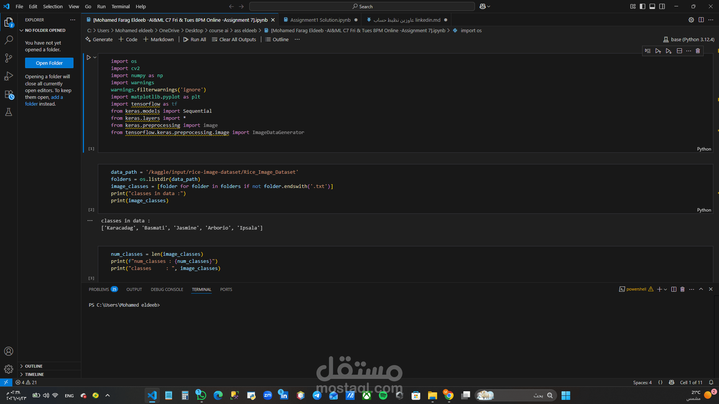
Task: Split the editor to the right
Action: (x=701, y=20)
